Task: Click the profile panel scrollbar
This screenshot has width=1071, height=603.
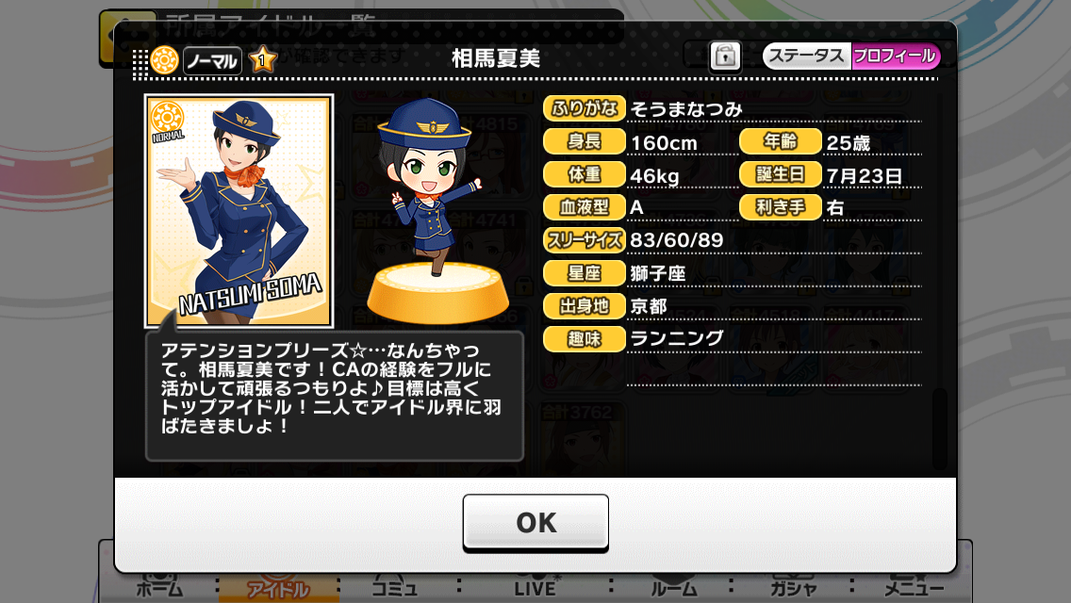Action: tap(940, 428)
